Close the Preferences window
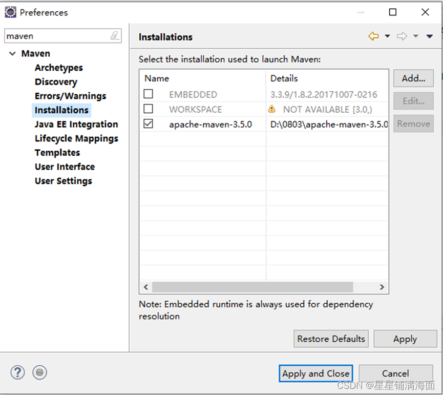 click(425, 12)
